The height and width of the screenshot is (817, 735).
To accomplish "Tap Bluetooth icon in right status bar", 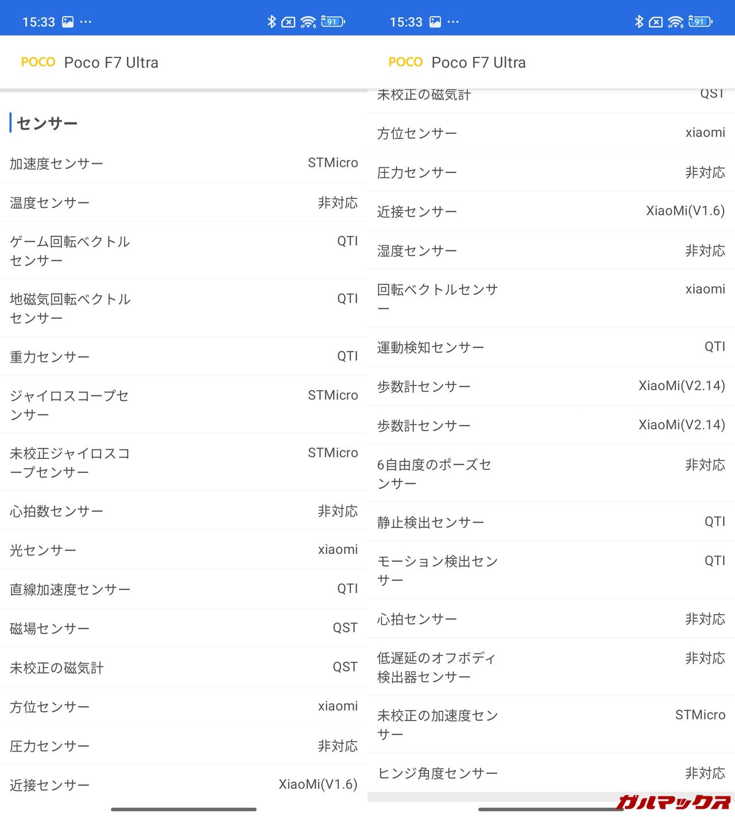I will pos(639,22).
